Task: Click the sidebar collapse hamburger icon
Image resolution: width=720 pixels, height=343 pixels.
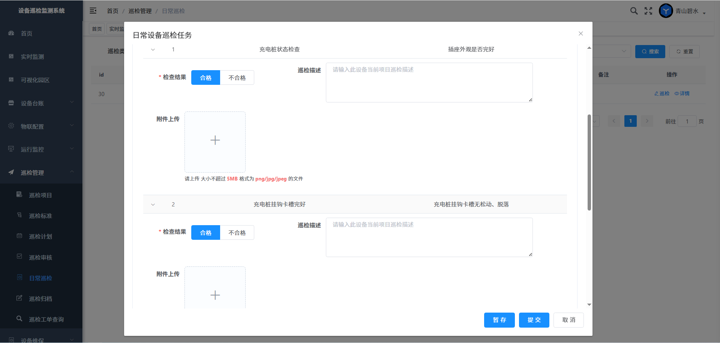Action: [93, 11]
